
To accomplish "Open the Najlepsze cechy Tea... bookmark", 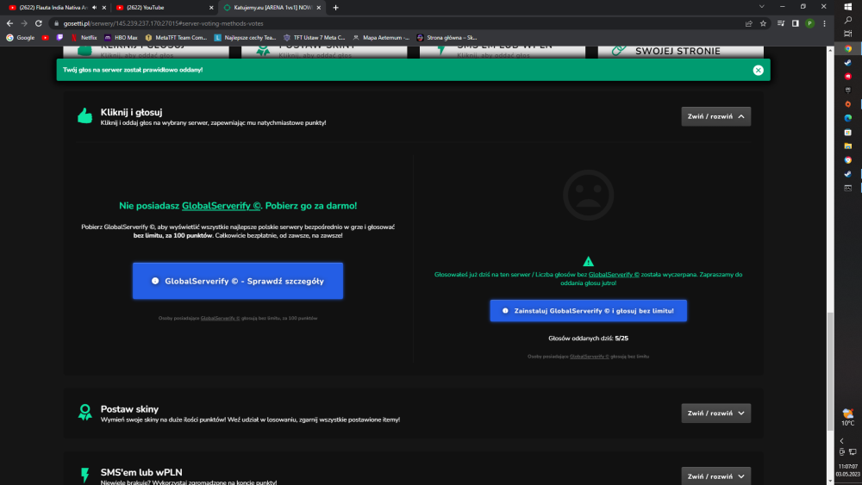I will point(245,38).
